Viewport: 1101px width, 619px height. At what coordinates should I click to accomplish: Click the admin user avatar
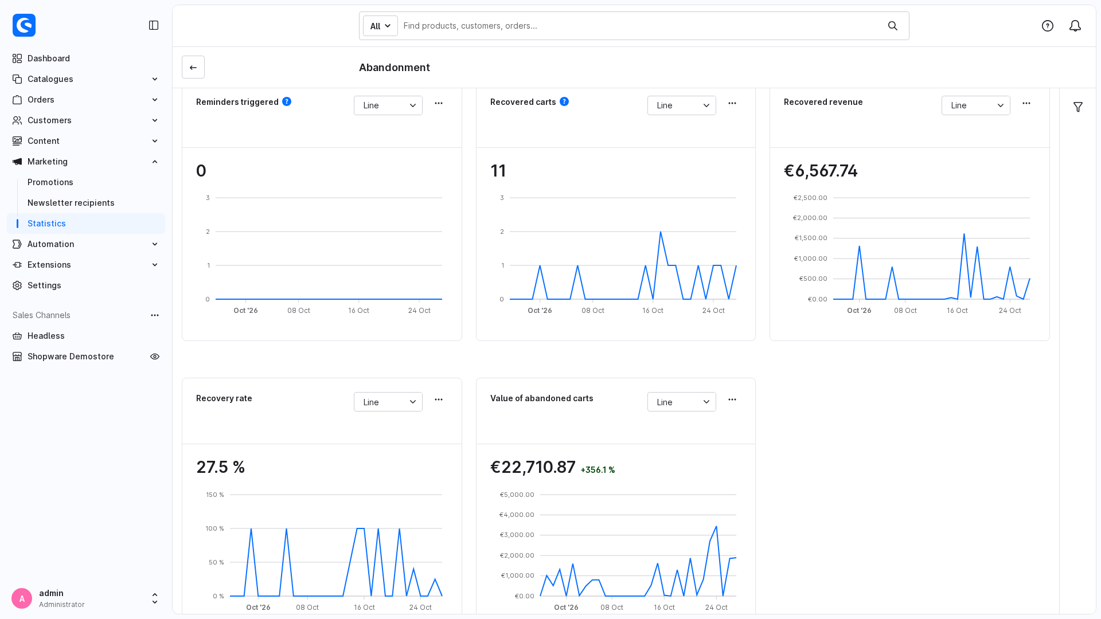point(22,598)
